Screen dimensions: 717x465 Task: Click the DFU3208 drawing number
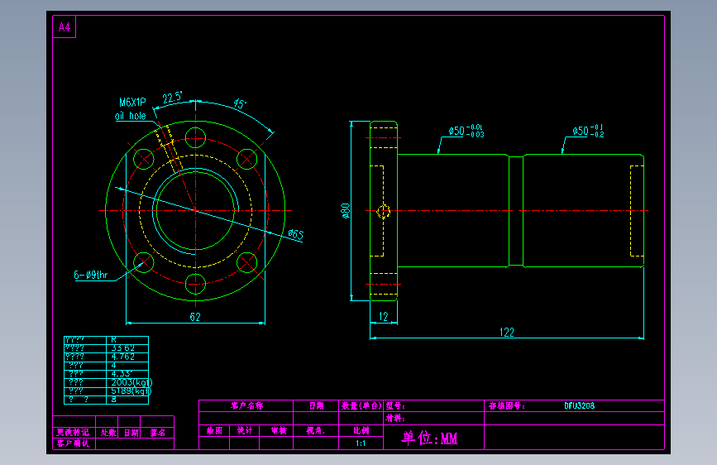pos(580,405)
